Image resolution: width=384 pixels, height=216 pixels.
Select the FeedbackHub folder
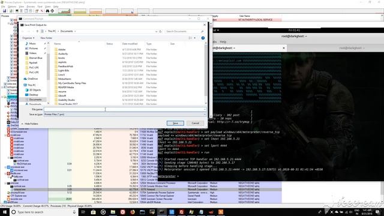pyautogui.click(x=65, y=66)
